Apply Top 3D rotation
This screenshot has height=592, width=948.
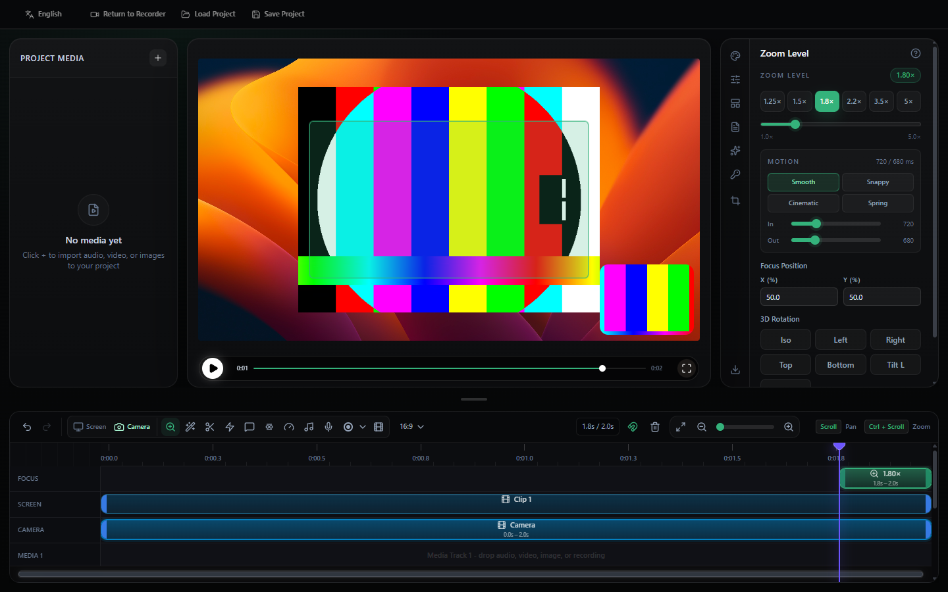tap(785, 365)
